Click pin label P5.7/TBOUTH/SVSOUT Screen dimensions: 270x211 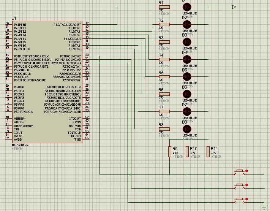tap(30, 80)
